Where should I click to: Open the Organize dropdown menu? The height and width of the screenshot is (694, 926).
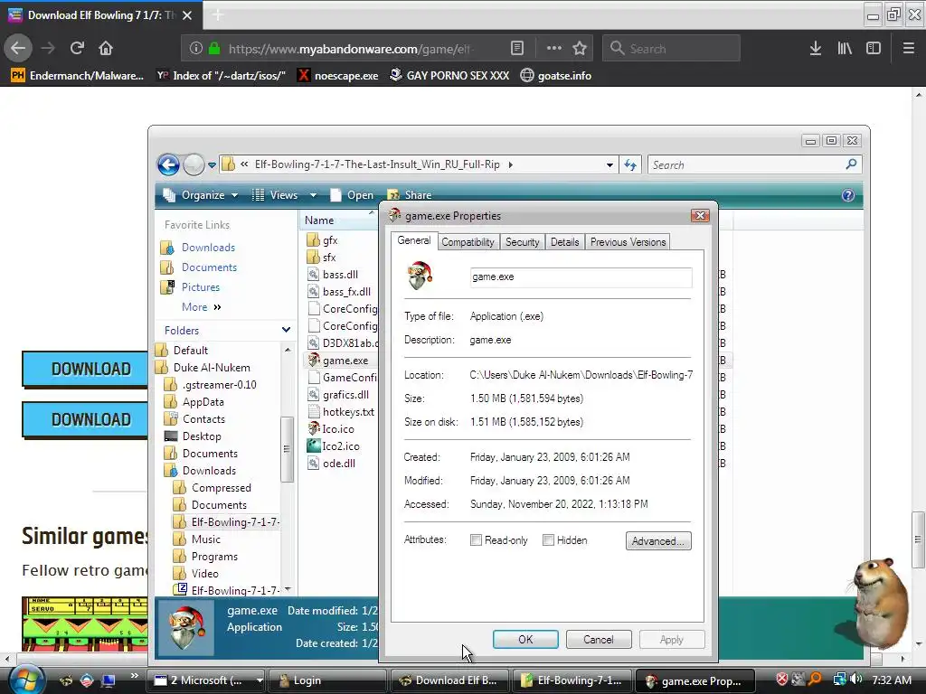[x=201, y=195]
